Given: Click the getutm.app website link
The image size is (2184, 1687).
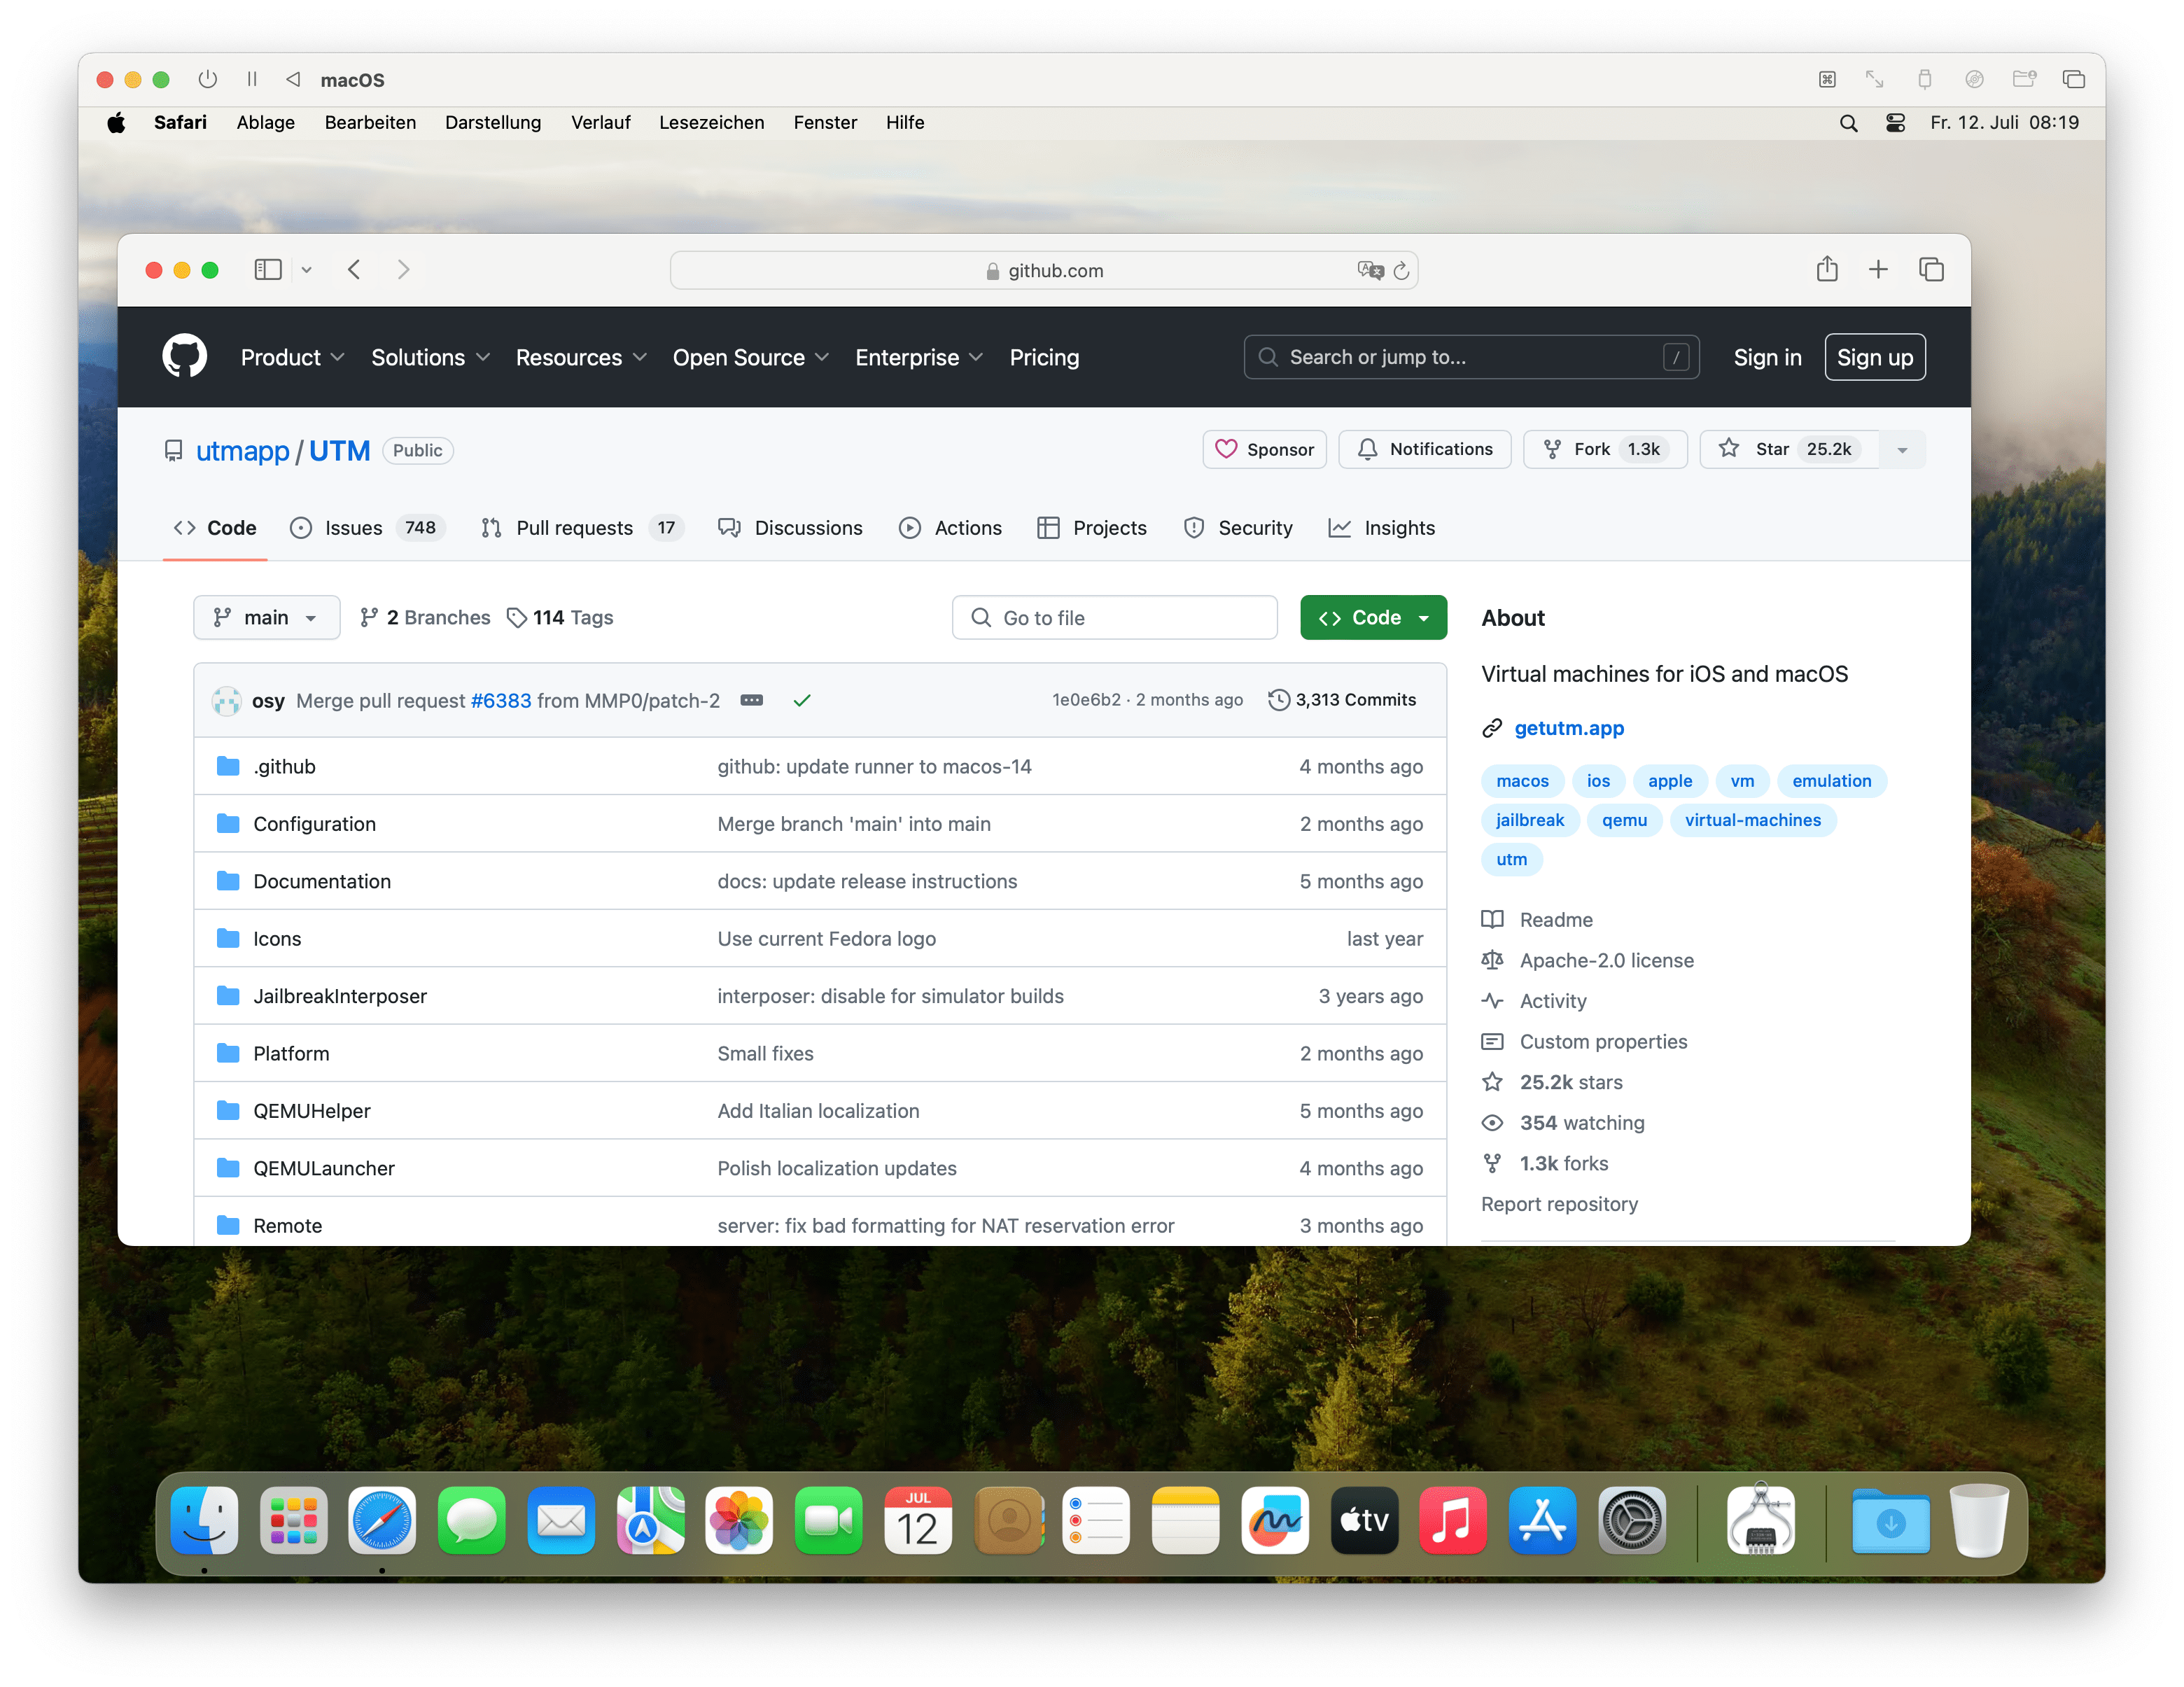Looking at the screenshot, I should (x=1568, y=728).
